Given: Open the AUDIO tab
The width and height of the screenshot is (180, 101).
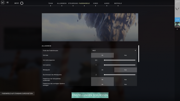Looking at the screenshot, I should coord(107,3).
